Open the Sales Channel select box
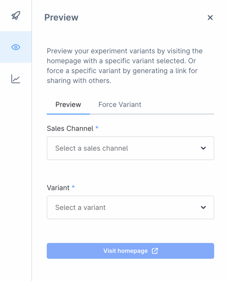 (x=130, y=148)
